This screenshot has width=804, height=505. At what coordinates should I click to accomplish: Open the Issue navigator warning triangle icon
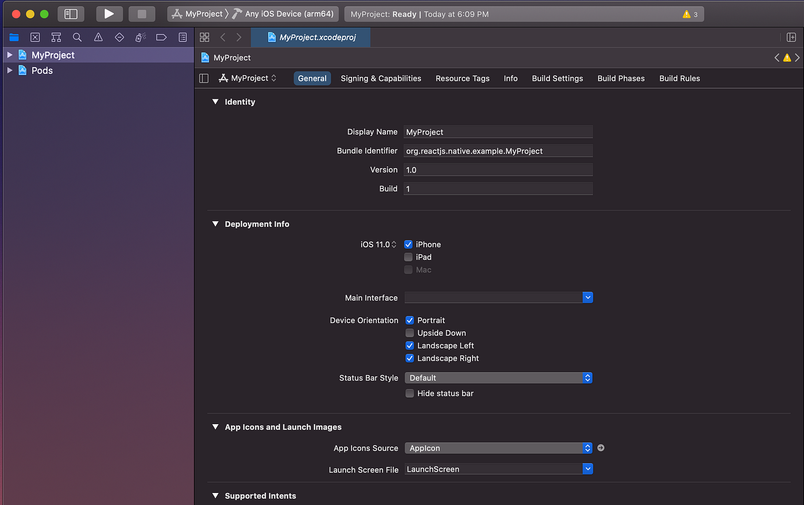tap(98, 37)
